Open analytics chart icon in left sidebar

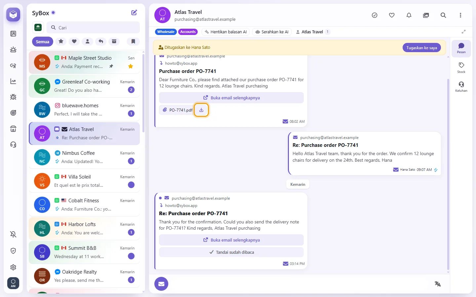[13, 81]
